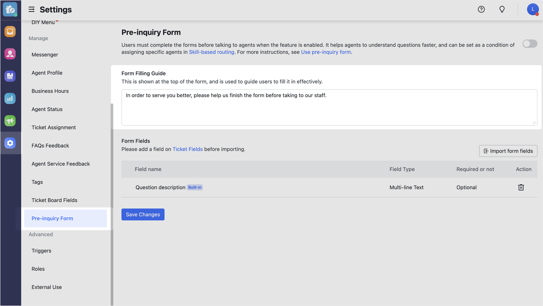Open help via question mark icon
Image resolution: width=543 pixels, height=306 pixels.
click(481, 9)
